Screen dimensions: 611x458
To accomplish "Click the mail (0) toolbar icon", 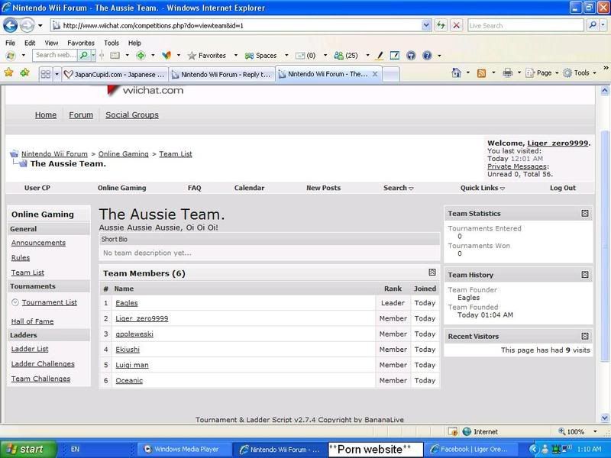I will 305,56.
